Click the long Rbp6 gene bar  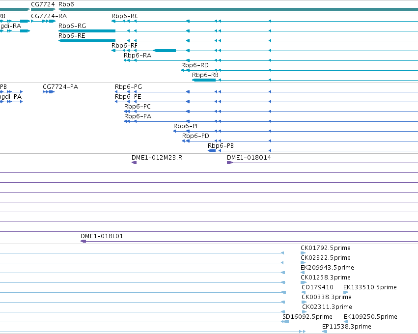point(238,9)
